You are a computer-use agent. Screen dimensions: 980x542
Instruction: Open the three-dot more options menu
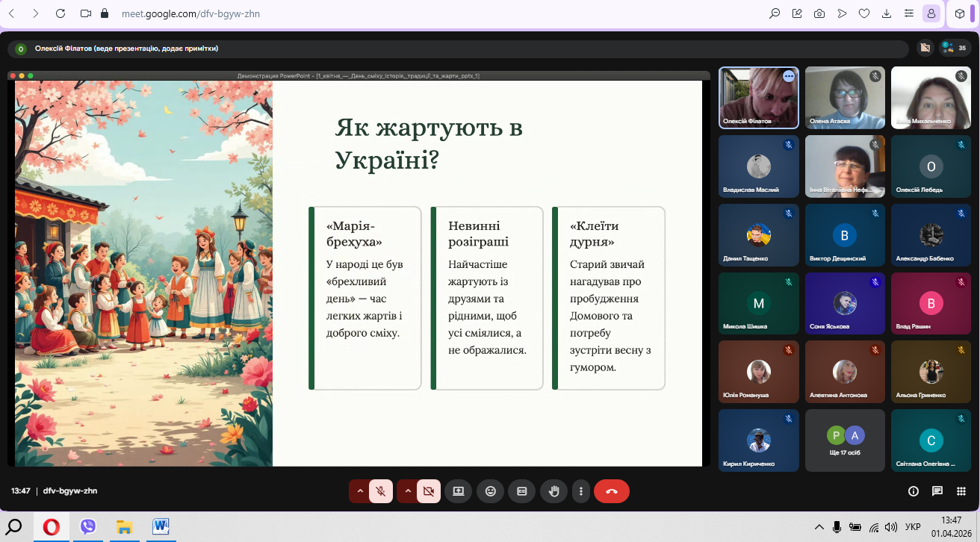pos(581,491)
